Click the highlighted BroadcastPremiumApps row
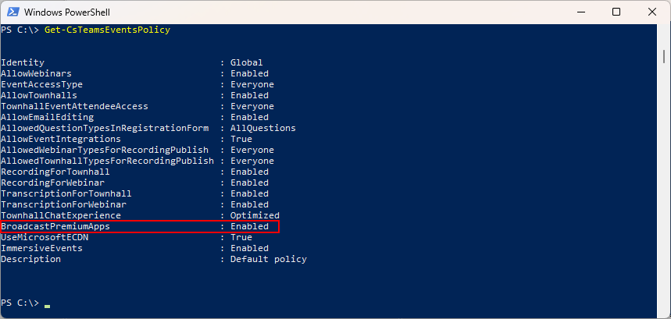This screenshot has height=319, width=671. pyautogui.click(x=140, y=226)
